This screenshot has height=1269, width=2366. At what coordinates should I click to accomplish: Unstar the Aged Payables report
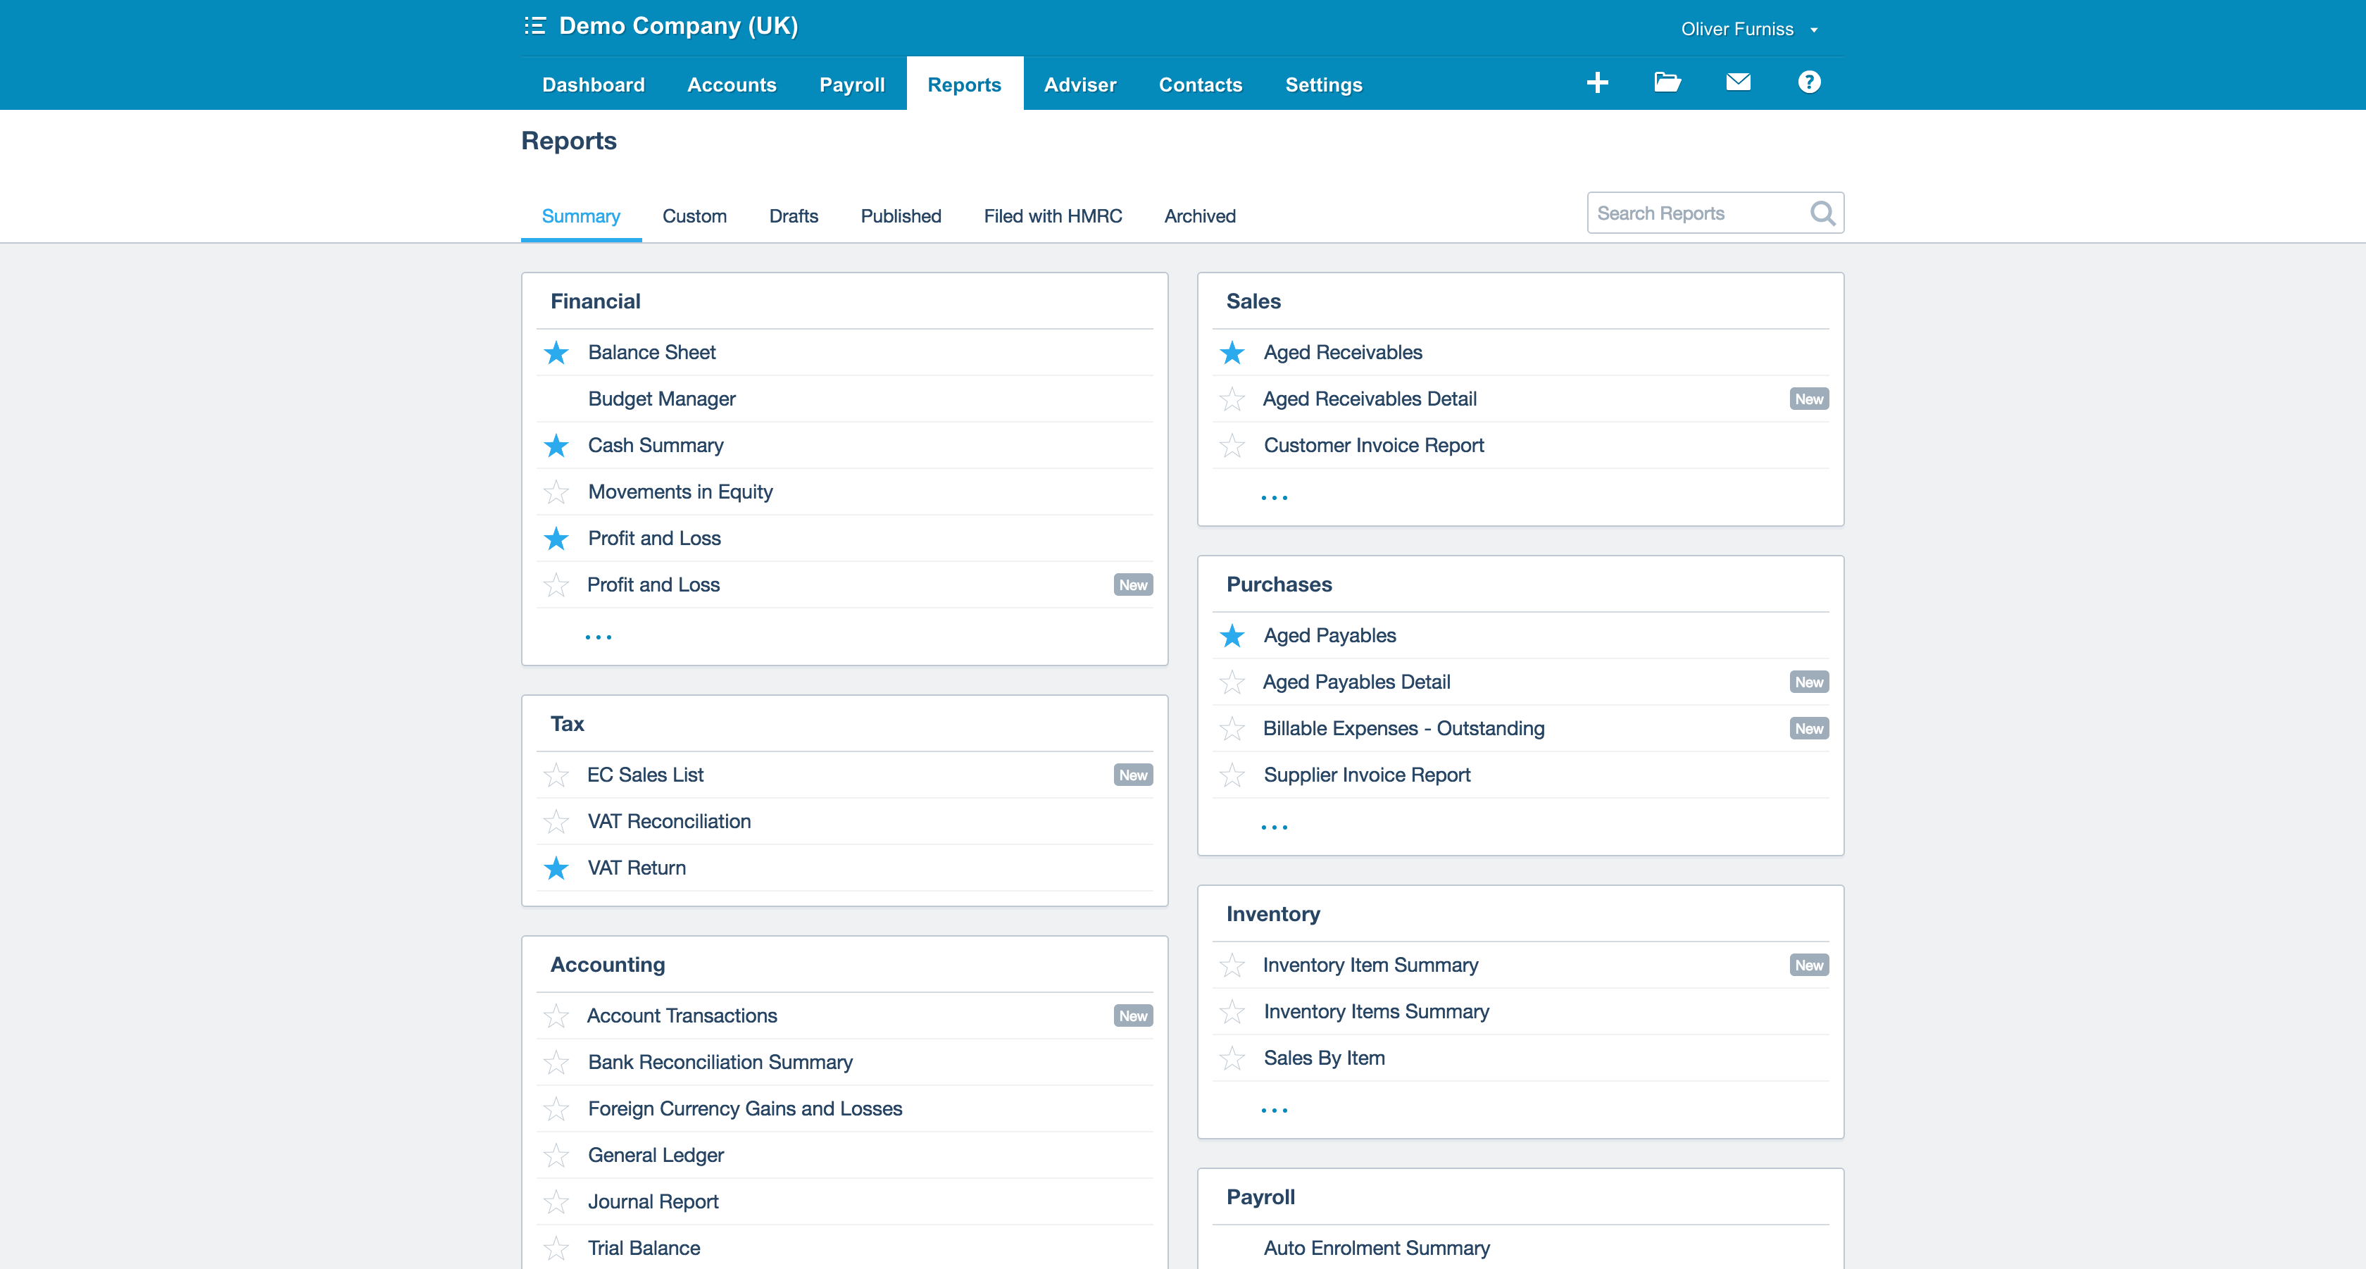1232,635
